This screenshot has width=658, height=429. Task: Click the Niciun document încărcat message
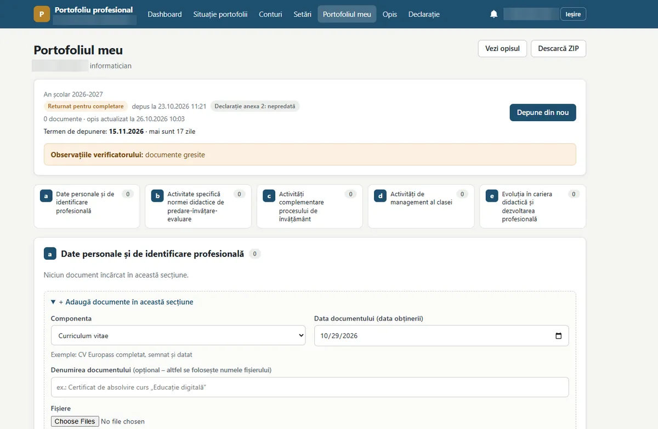click(116, 275)
